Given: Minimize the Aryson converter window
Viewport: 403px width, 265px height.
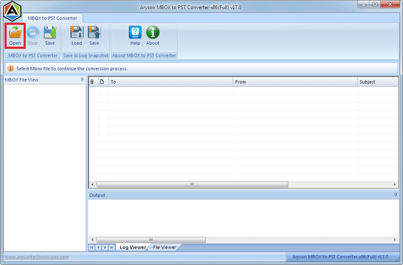Looking at the screenshot, I should (x=364, y=4).
